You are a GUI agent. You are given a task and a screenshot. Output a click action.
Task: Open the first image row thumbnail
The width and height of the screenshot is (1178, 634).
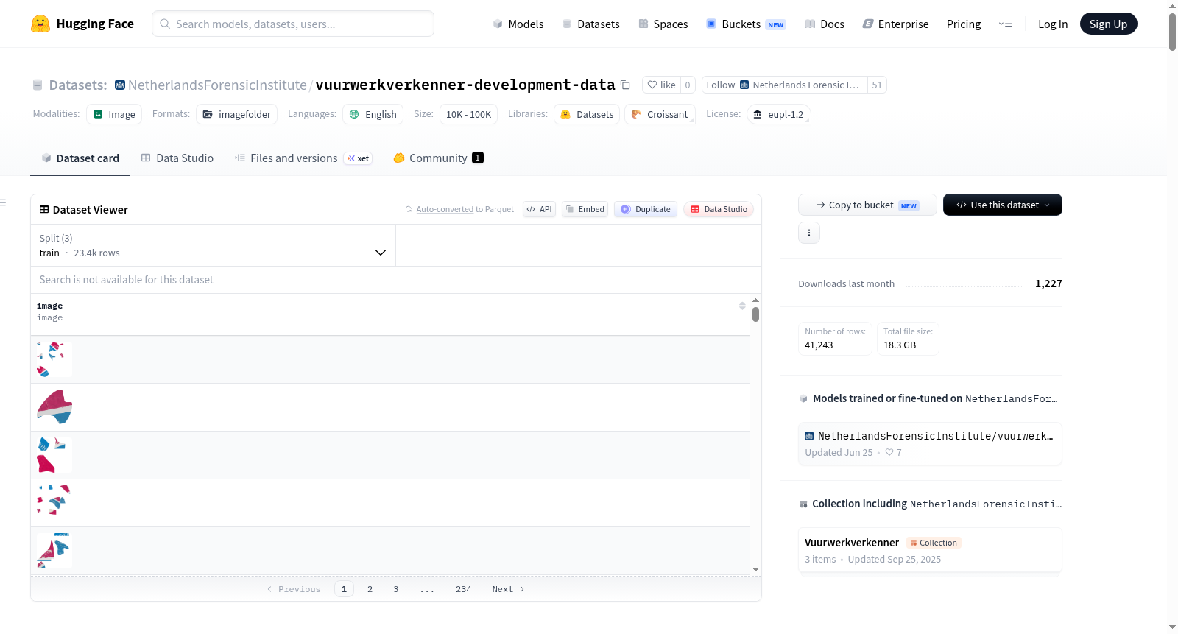(54, 359)
